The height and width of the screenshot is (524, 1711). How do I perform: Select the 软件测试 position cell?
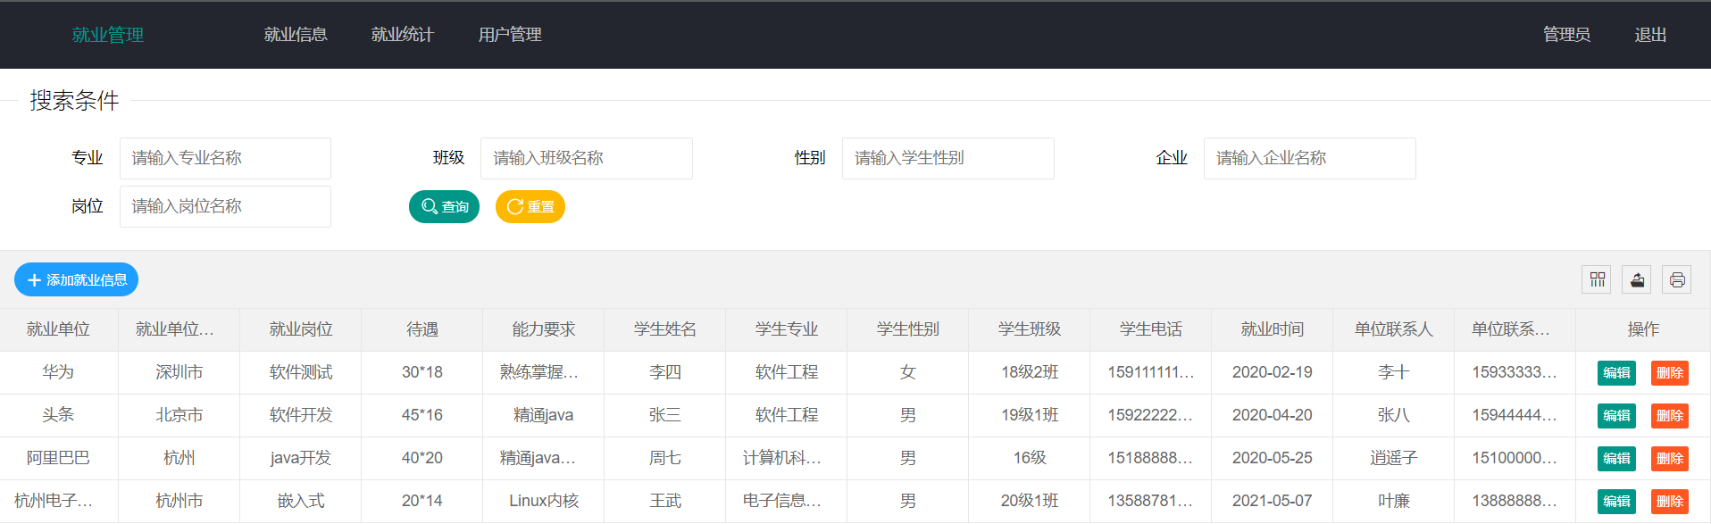tap(301, 372)
